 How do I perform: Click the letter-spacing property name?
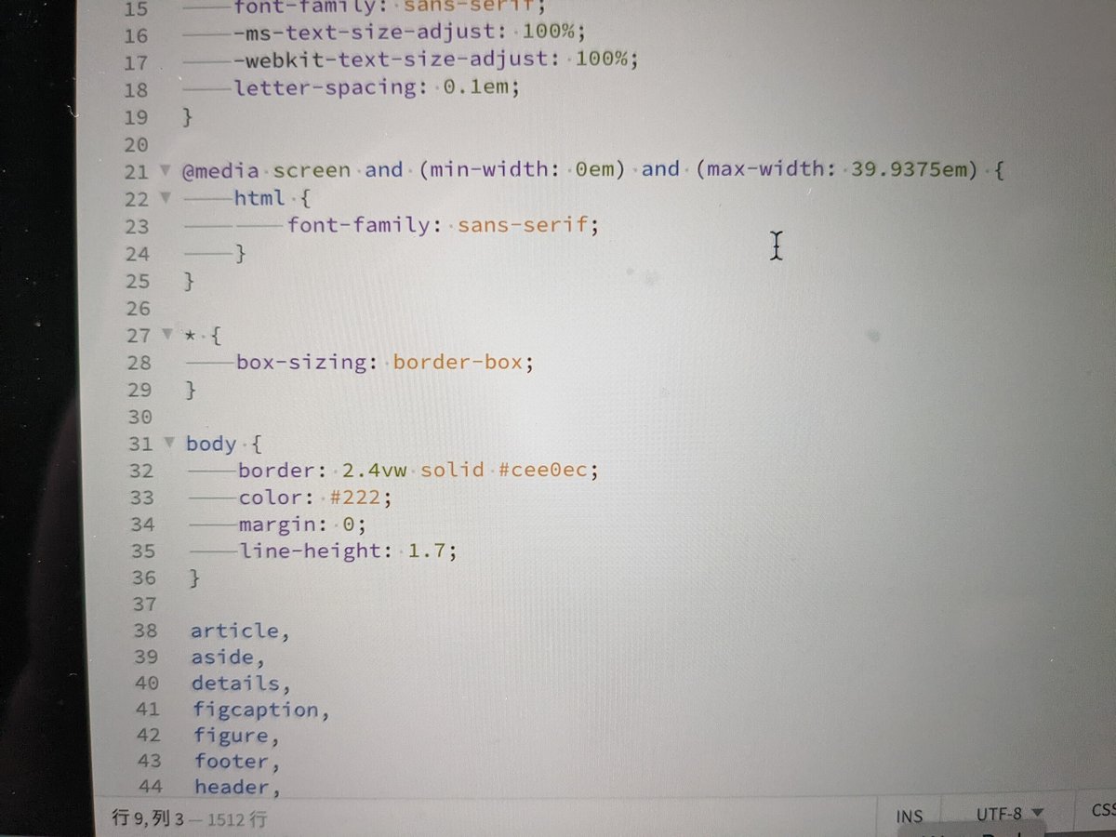(x=326, y=89)
